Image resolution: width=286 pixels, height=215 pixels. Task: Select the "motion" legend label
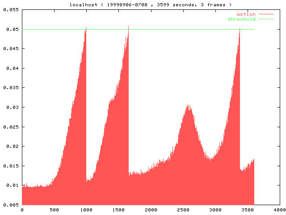[246, 14]
